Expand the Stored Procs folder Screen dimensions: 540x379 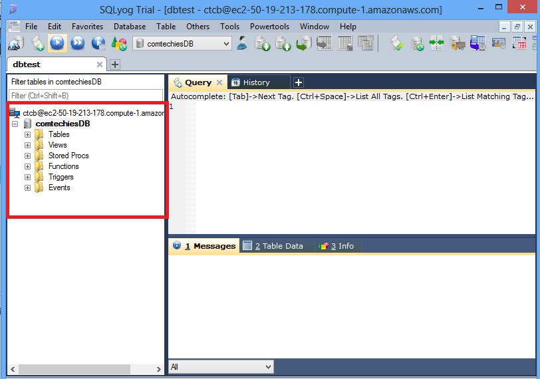coord(27,156)
